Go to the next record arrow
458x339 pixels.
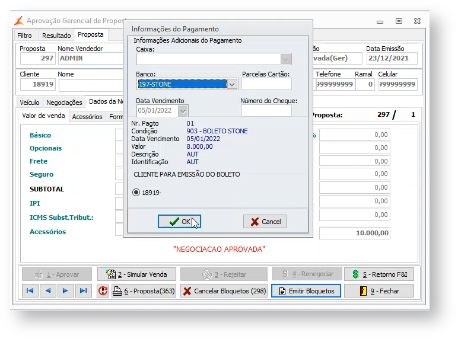point(65,290)
